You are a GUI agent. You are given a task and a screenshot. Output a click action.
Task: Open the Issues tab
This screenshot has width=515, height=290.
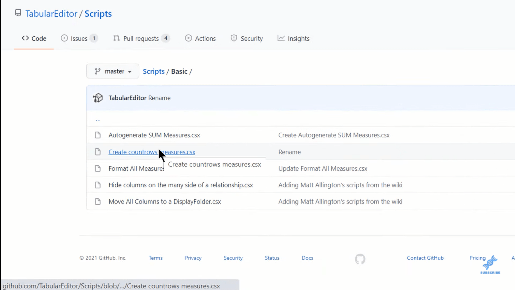click(79, 39)
